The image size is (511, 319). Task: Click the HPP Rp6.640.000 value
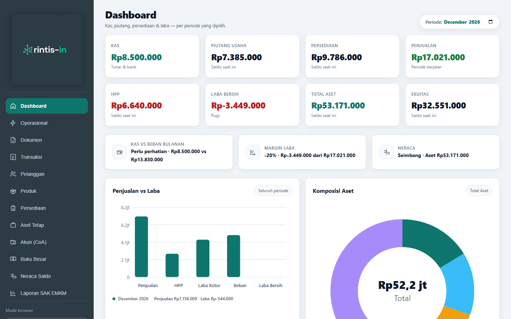pos(137,106)
